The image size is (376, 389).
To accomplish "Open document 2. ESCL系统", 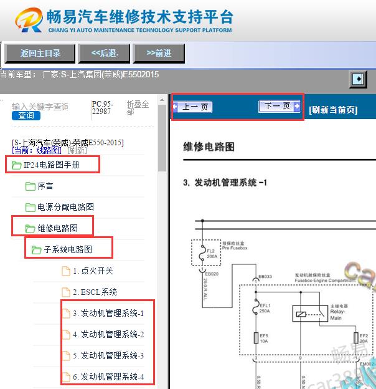I will tap(95, 292).
